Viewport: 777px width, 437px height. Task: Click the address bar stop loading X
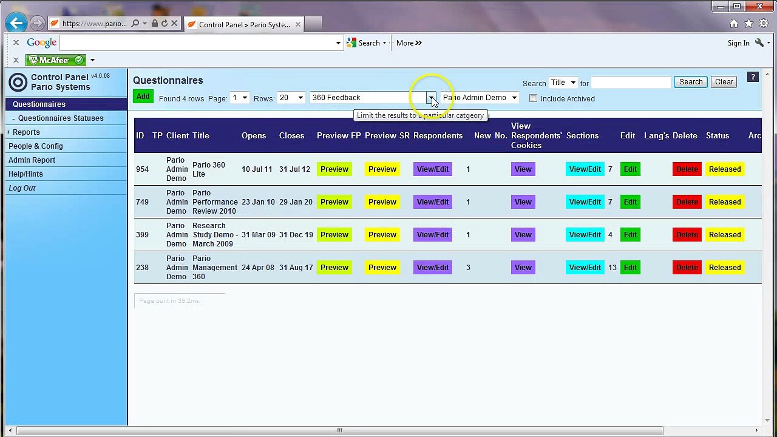coord(174,24)
